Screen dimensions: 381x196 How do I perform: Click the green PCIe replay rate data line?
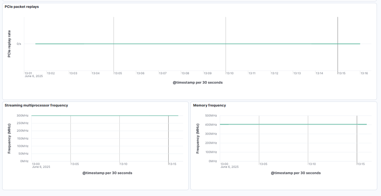point(172,44)
